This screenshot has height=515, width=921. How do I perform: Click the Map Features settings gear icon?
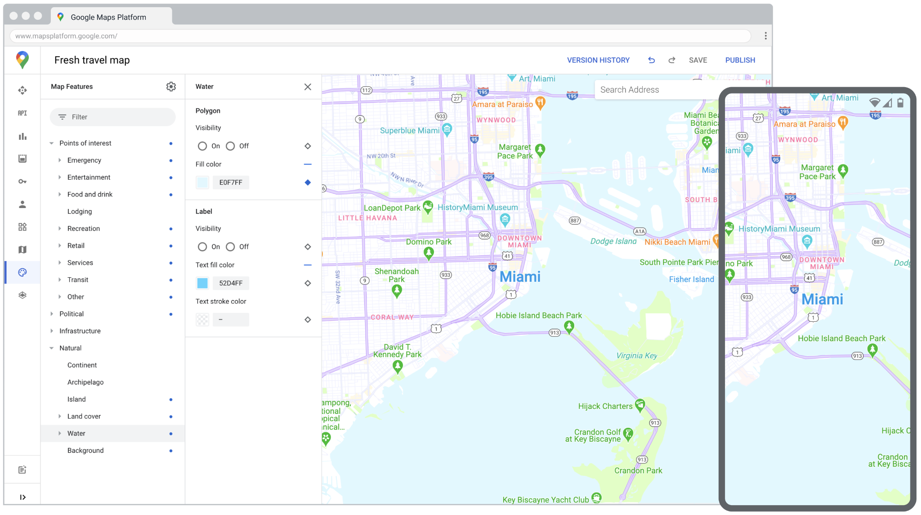click(x=171, y=87)
